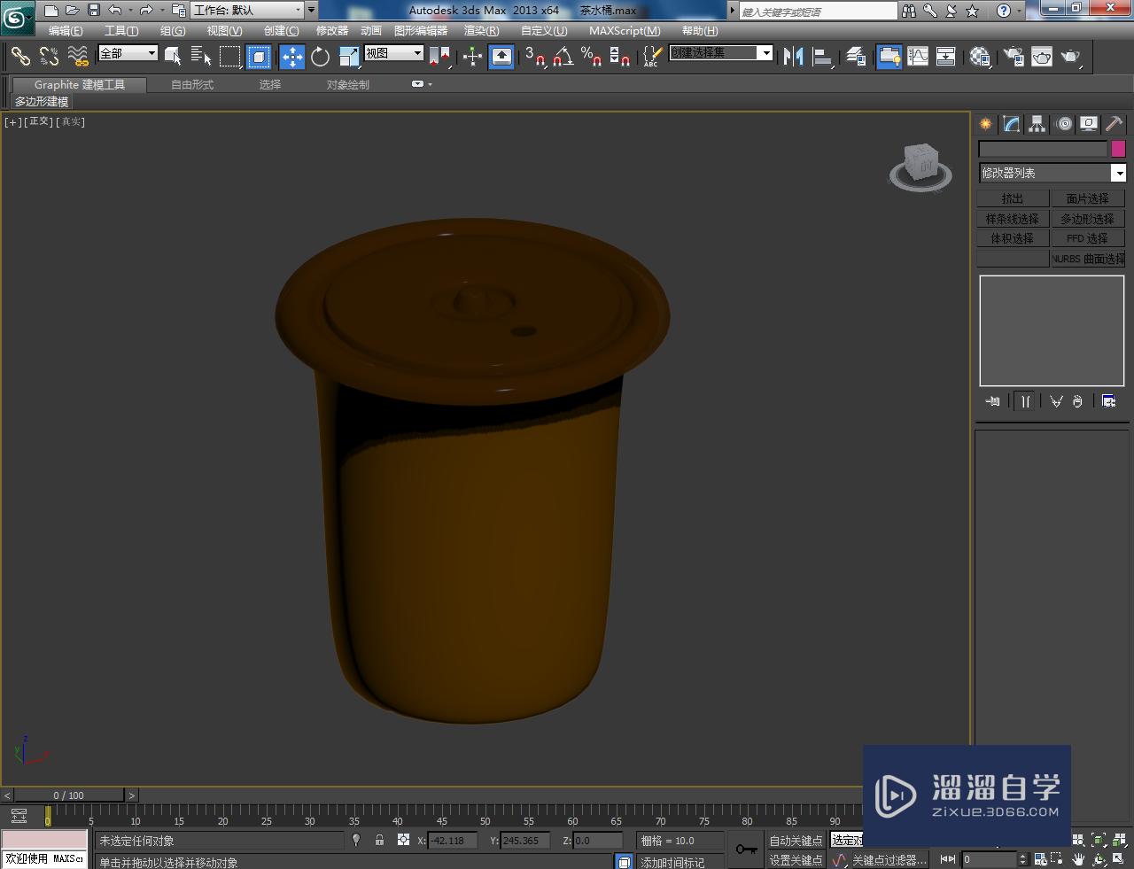This screenshot has height=869, width=1134.
Task: Toggle Window/Crossing selection mode
Action: pos(259,57)
